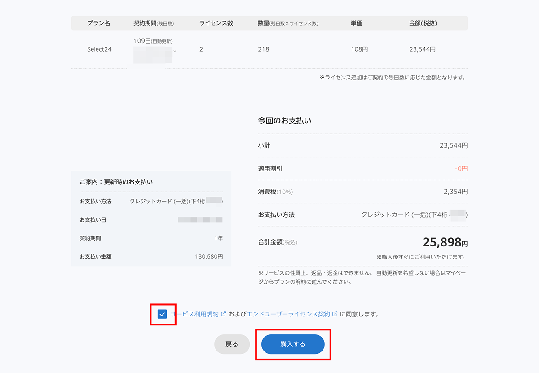The image size is (539, 373).
Task: Uncheck the terms agreement checkbox
Action: [x=162, y=314]
